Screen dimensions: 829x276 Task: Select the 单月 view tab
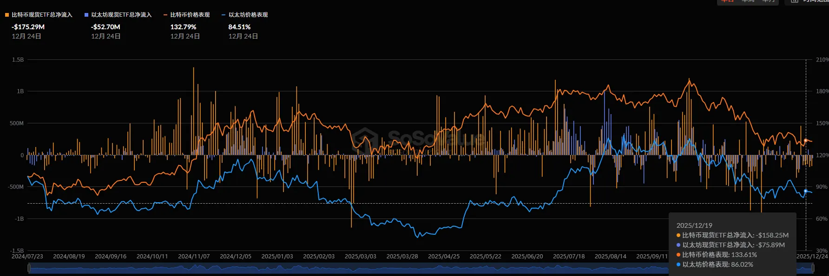pos(769,1)
